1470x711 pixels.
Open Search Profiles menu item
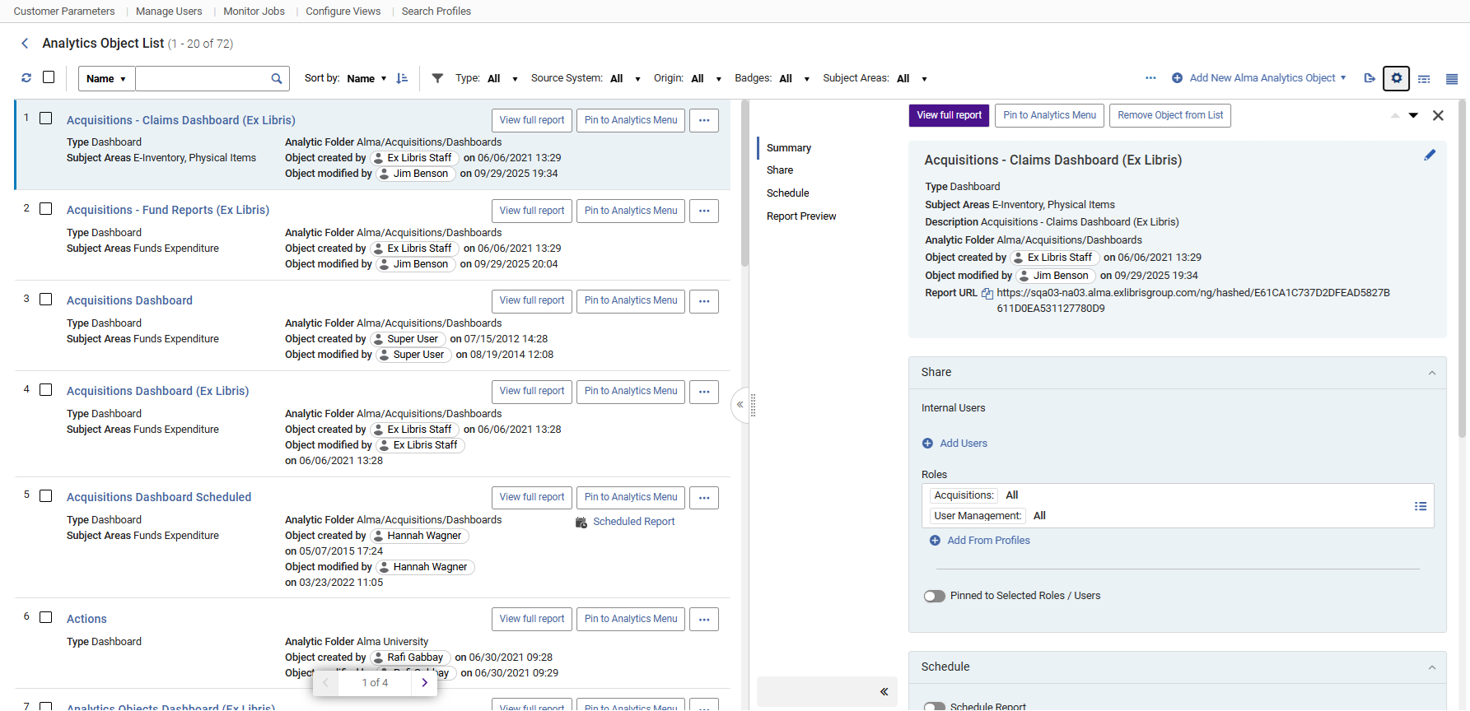[x=436, y=12]
